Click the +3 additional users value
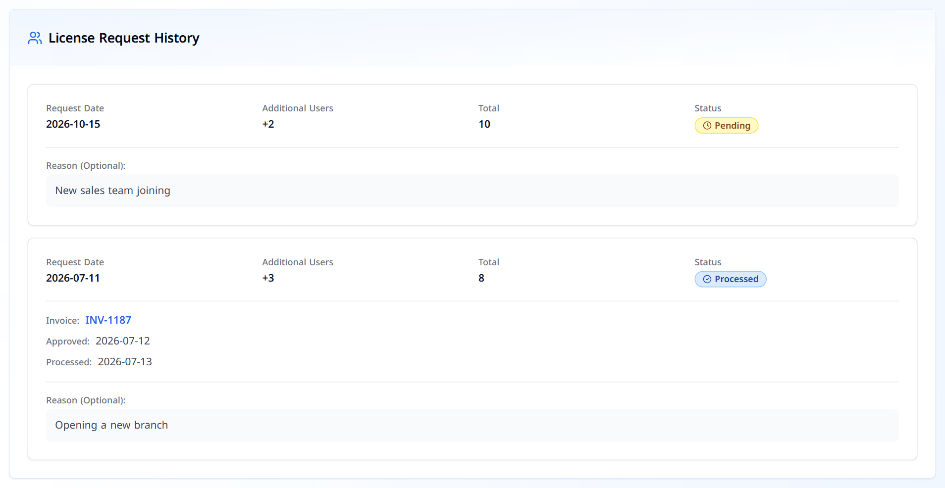Viewport: 945px width, 488px height. 268,278
